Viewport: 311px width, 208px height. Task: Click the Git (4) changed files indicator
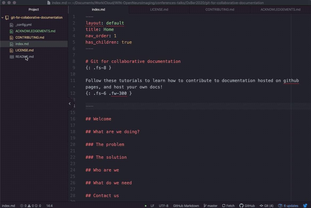[266, 206]
